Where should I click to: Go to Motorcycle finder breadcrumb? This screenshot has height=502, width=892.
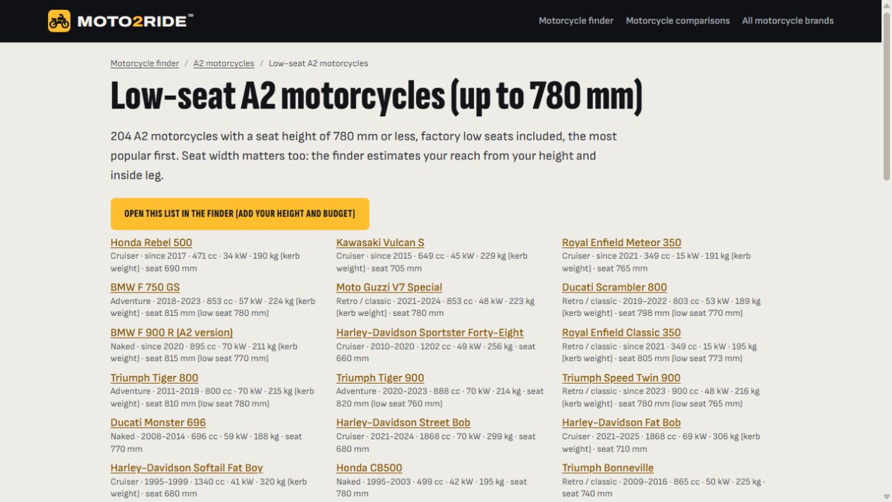(x=145, y=63)
